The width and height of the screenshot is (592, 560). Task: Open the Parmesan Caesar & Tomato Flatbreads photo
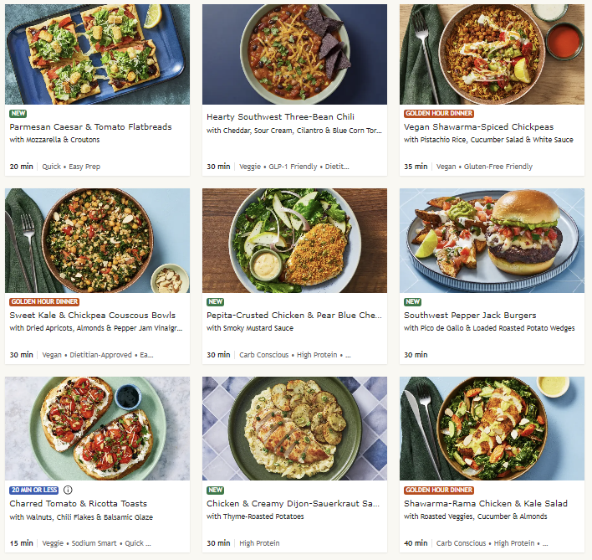(x=97, y=54)
